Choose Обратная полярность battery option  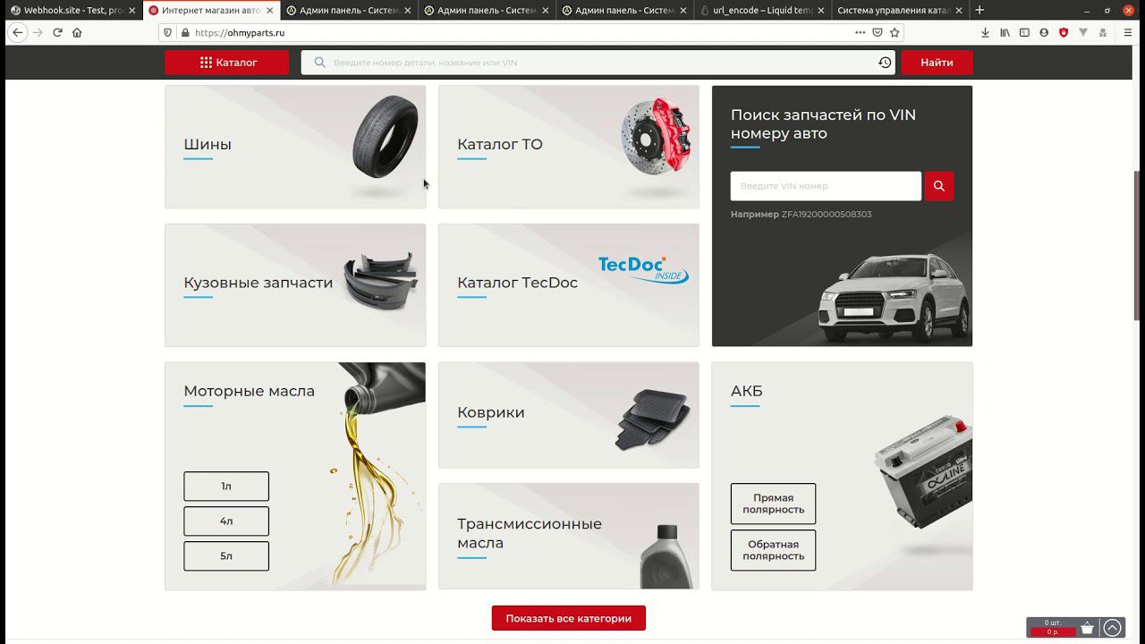tap(773, 550)
